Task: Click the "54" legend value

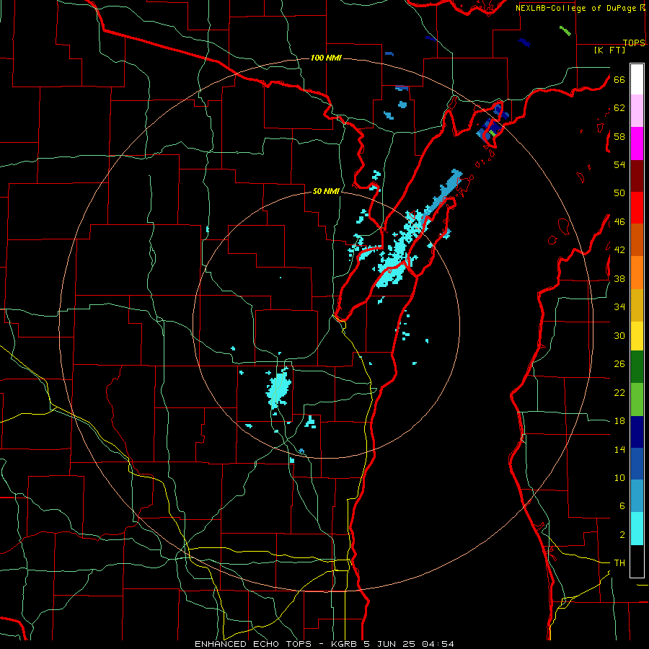Action: pyautogui.click(x=619, y=164)
